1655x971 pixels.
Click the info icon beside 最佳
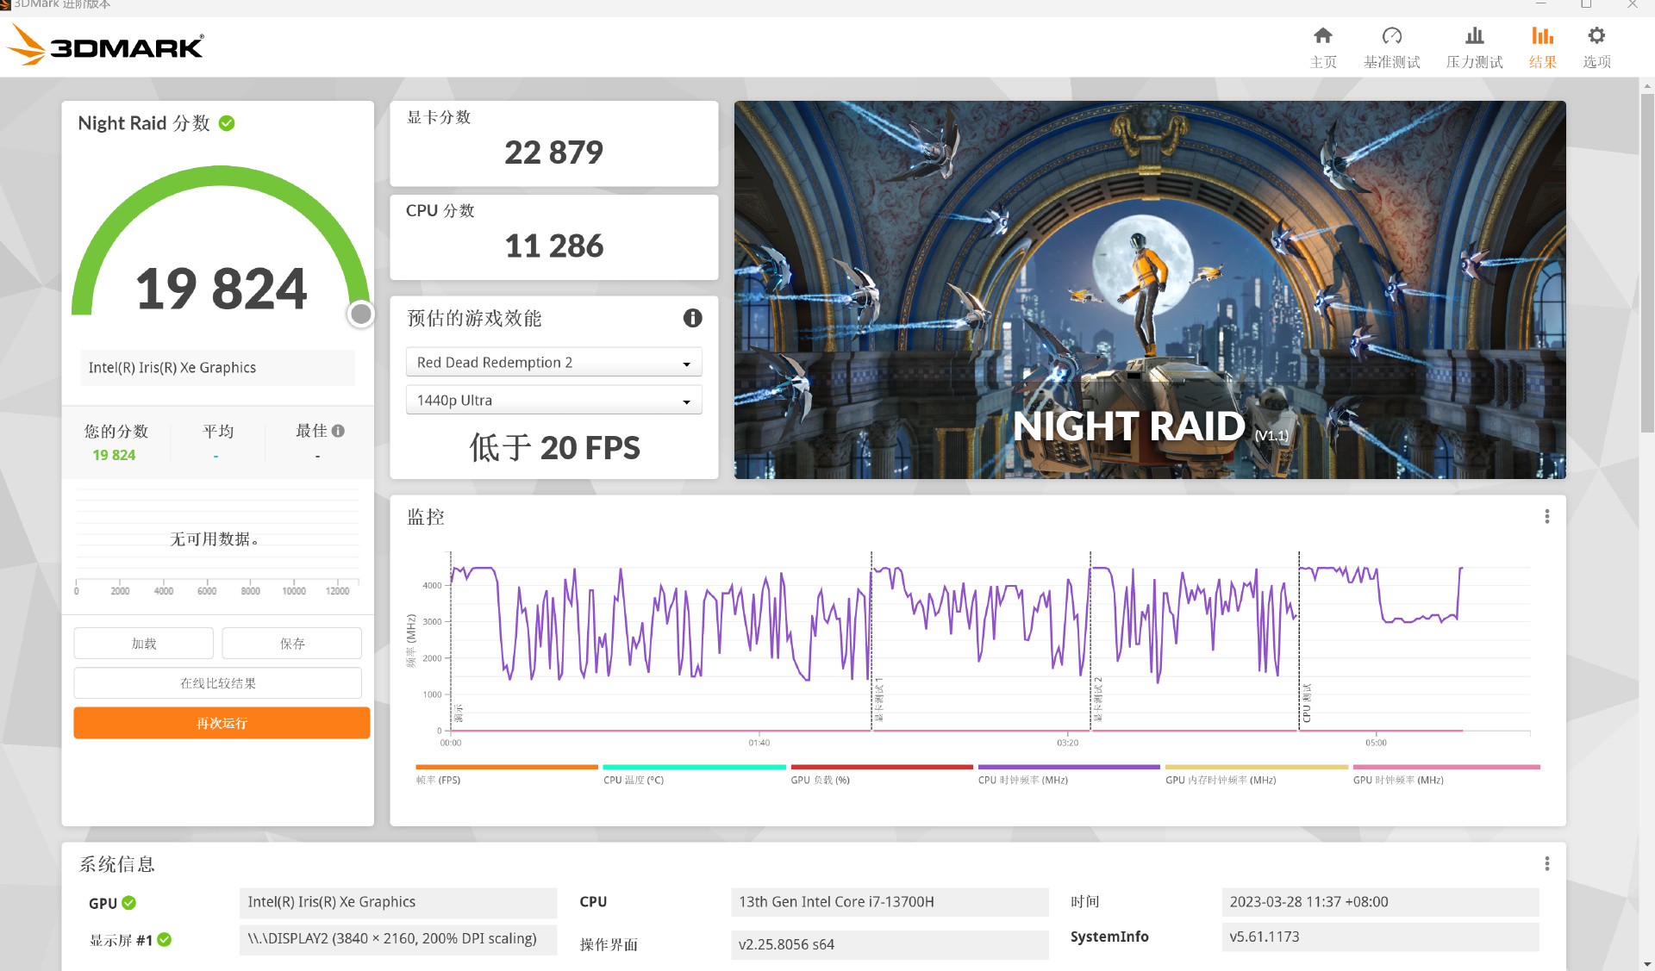pyautogui.click(x=338, y=431)
